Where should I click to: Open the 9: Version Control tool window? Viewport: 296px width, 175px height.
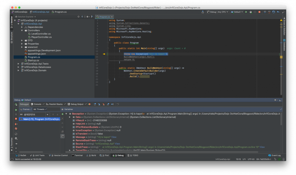[58, 156]
